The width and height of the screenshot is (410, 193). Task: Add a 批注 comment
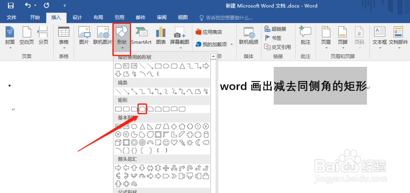coord(305,36)
